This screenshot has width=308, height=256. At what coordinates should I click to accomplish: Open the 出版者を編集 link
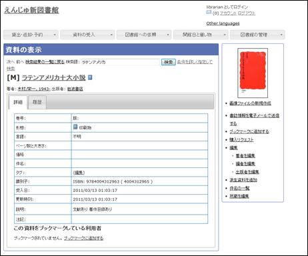tap(247, 172)
